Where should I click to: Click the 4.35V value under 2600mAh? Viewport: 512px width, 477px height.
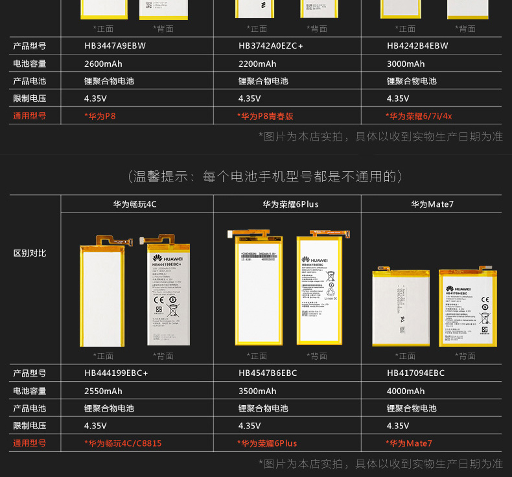95,99
